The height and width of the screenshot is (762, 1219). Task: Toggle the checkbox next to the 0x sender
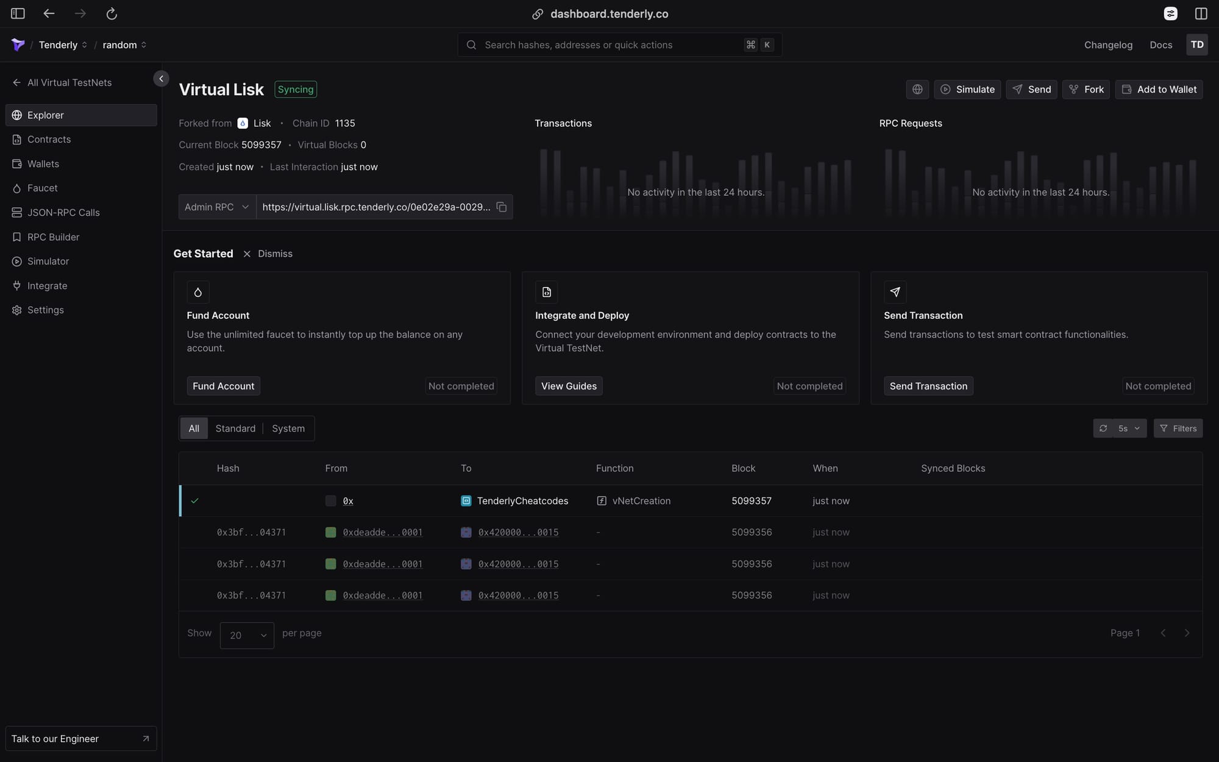[330, 500]
